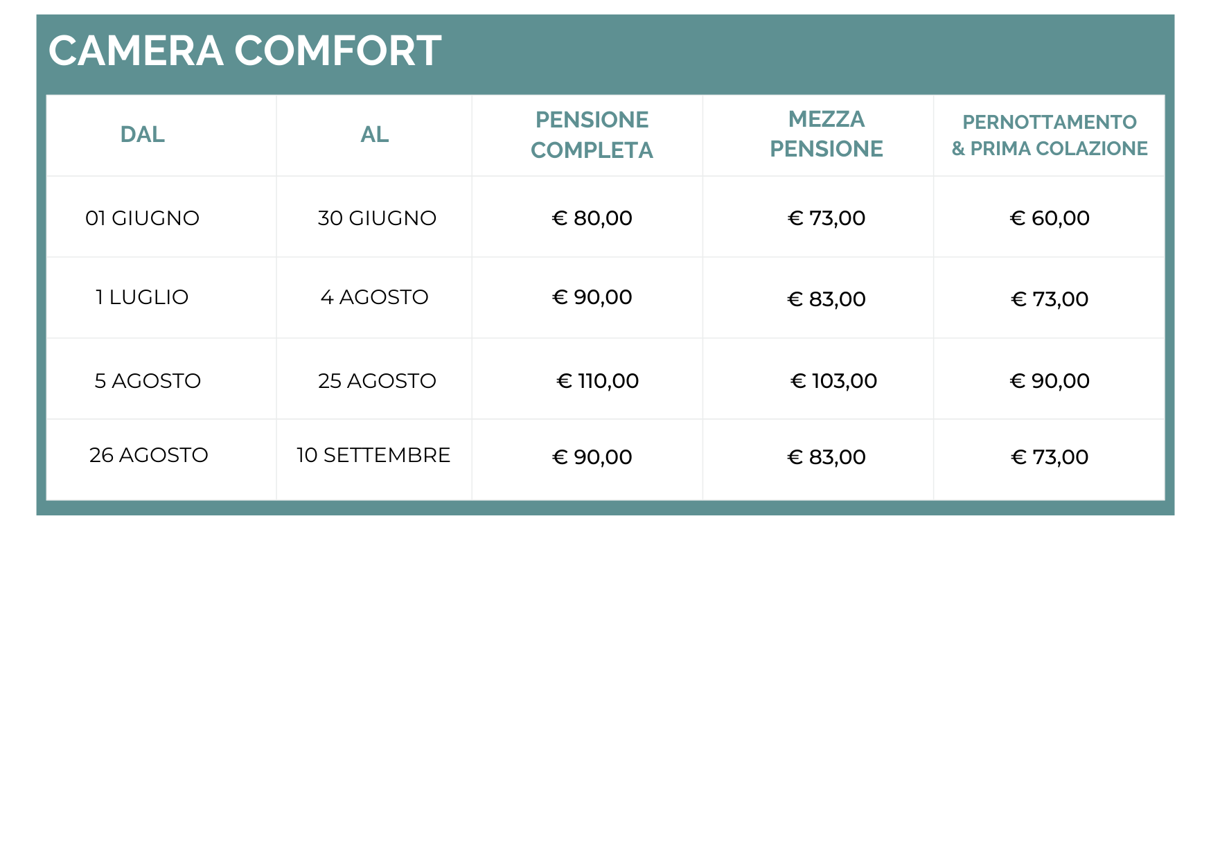Screen dimensions: 1211x859
Task: Click the 4 AGOSTO end date cell
Action: coord(374,297)
